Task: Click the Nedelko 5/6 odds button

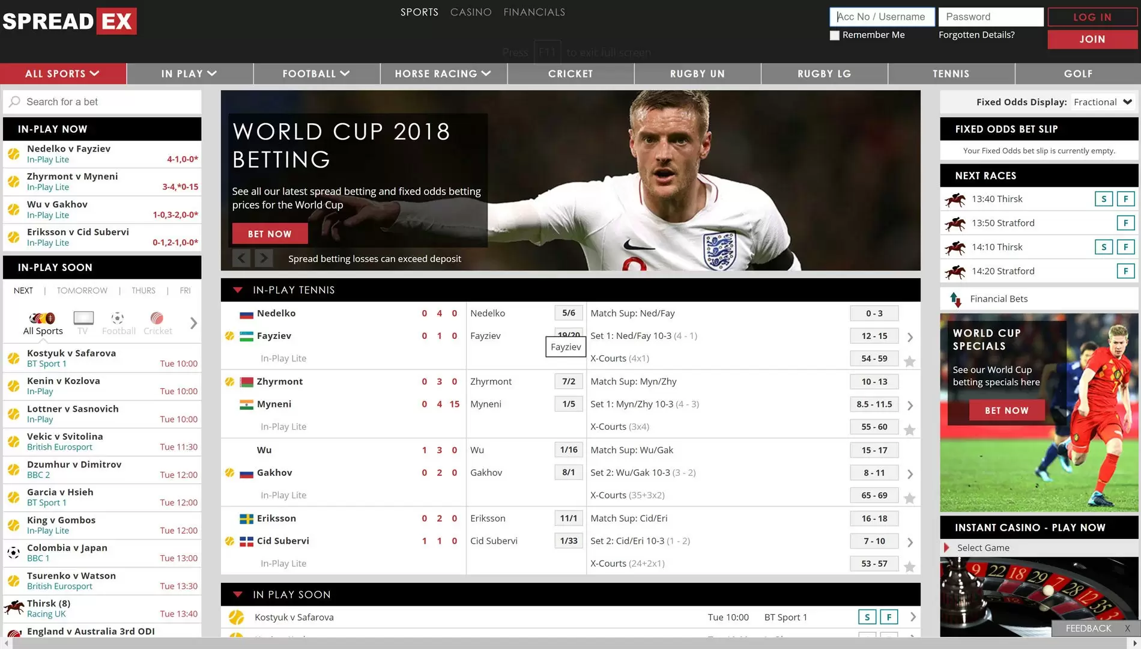Action: click(569, 313)
